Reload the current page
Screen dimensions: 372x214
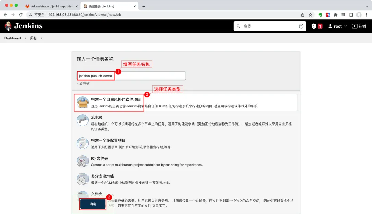21,15
